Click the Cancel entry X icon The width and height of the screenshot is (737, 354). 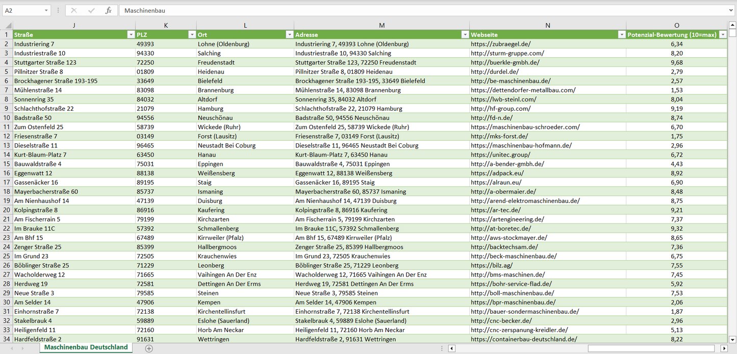pyautogui.click(x=74, y=10)
